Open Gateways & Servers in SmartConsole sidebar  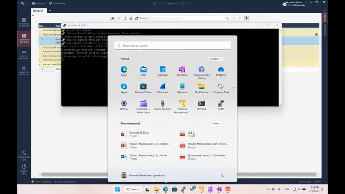[24, 23]
